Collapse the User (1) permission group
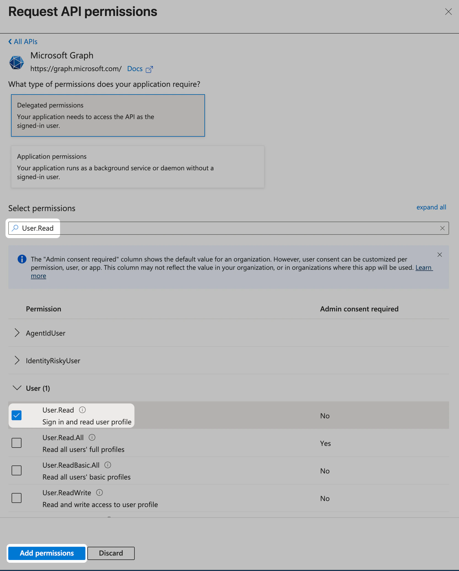 pos(17,388)
